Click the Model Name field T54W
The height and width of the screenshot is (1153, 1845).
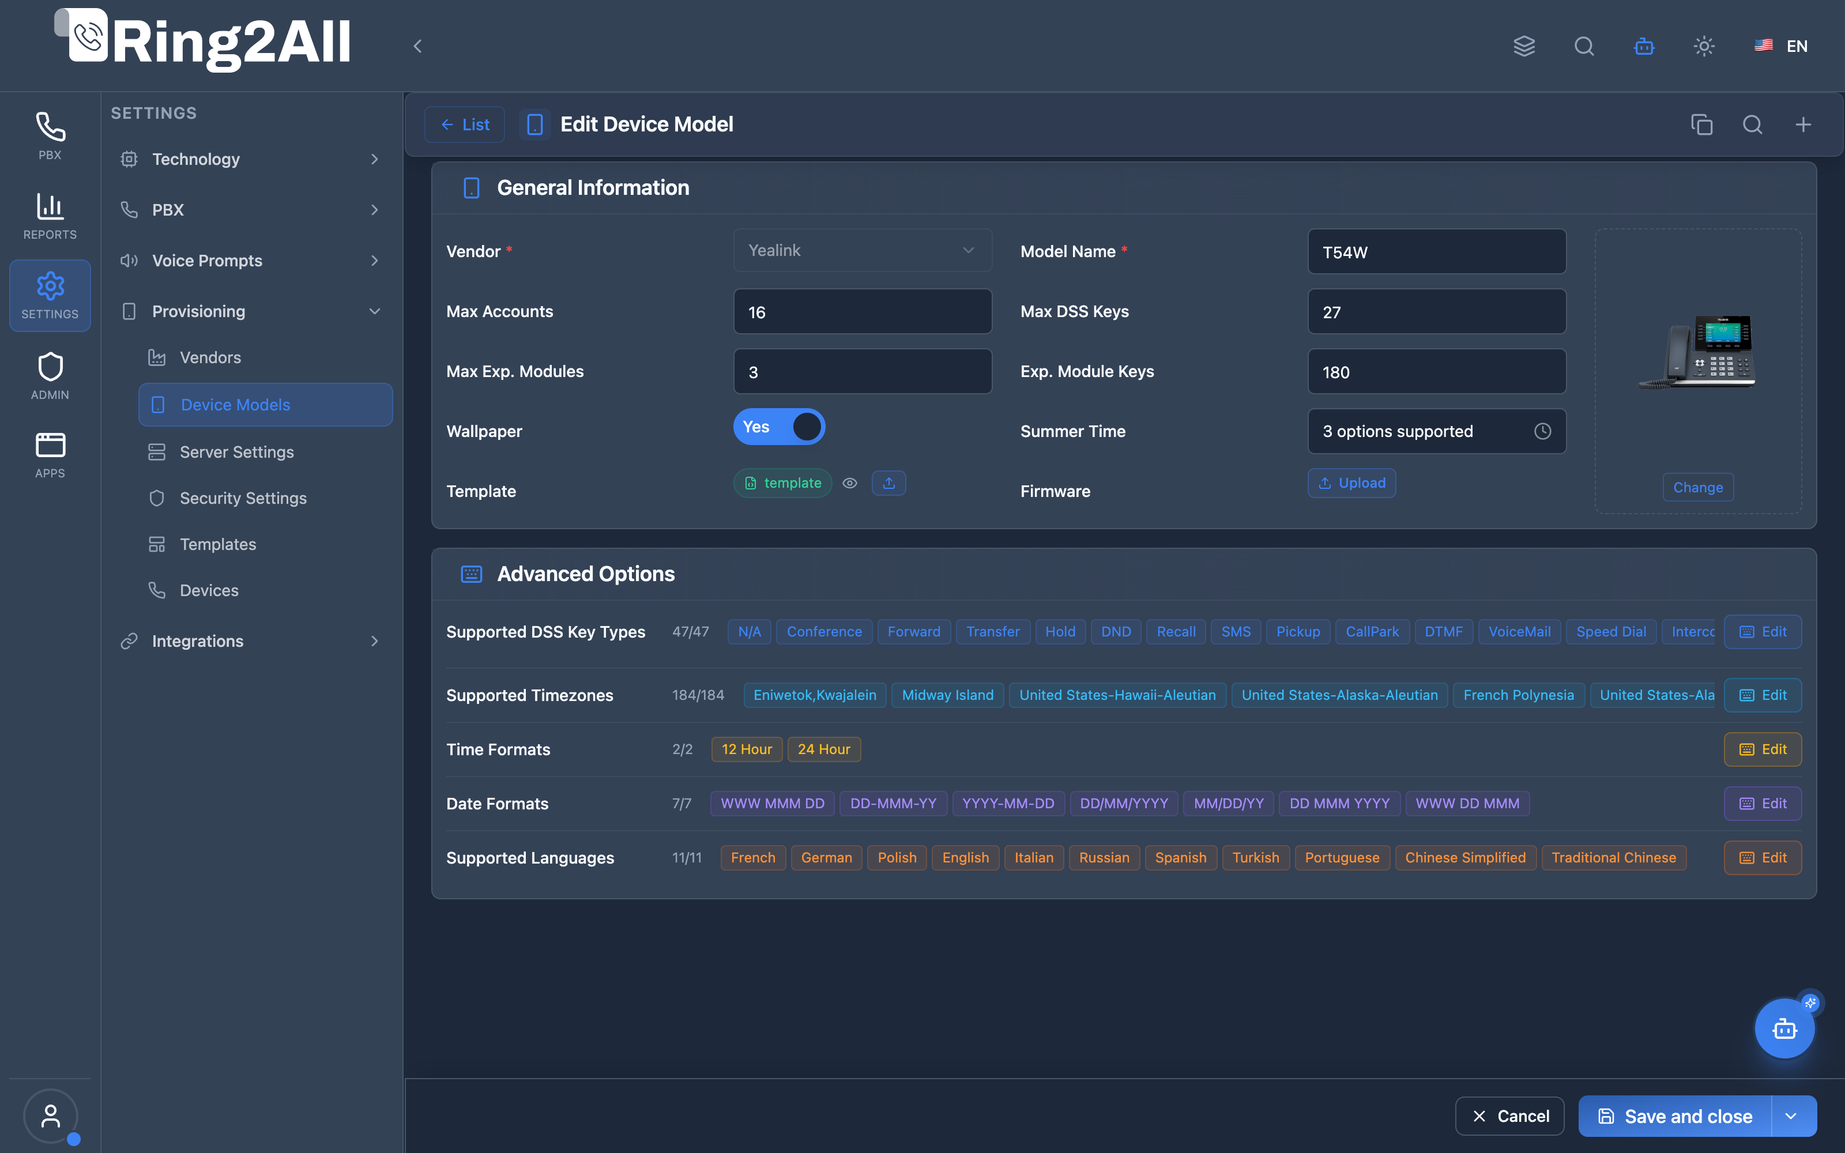pyautogui.click(x=1436, y=252)
